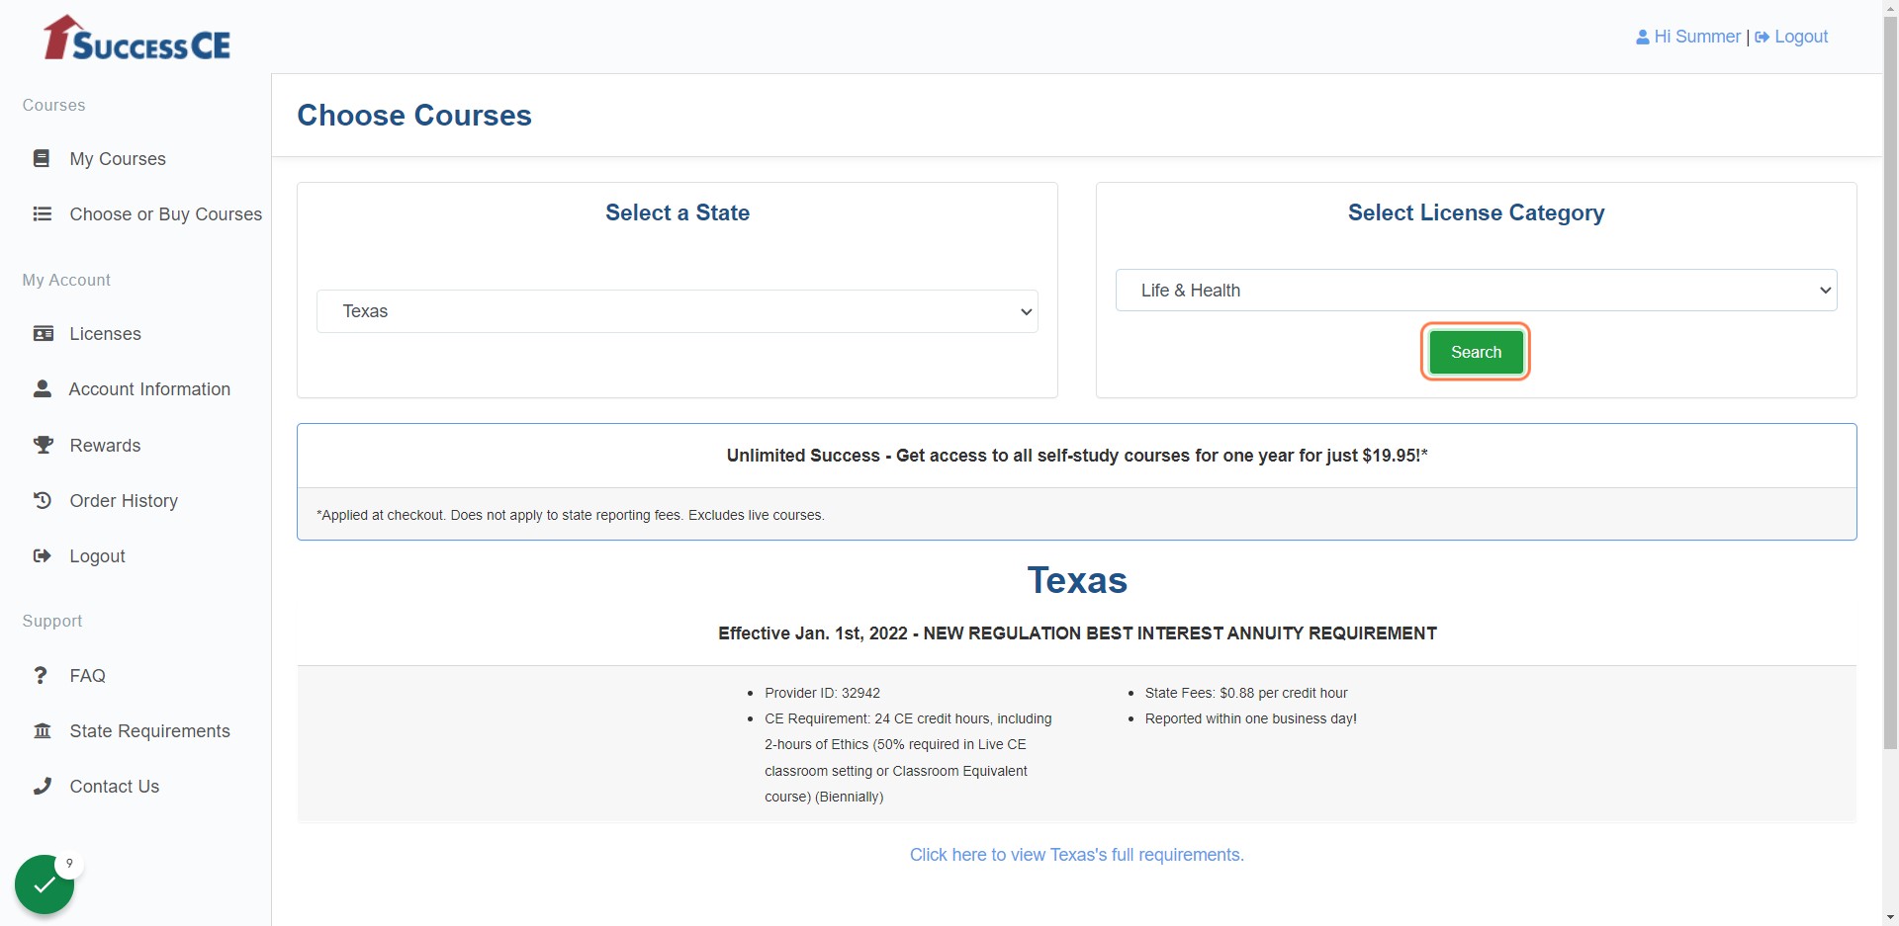Screen dimensions: 1899x926
Task: Click the Texas section heading
Action: [x=1077, y=580]
